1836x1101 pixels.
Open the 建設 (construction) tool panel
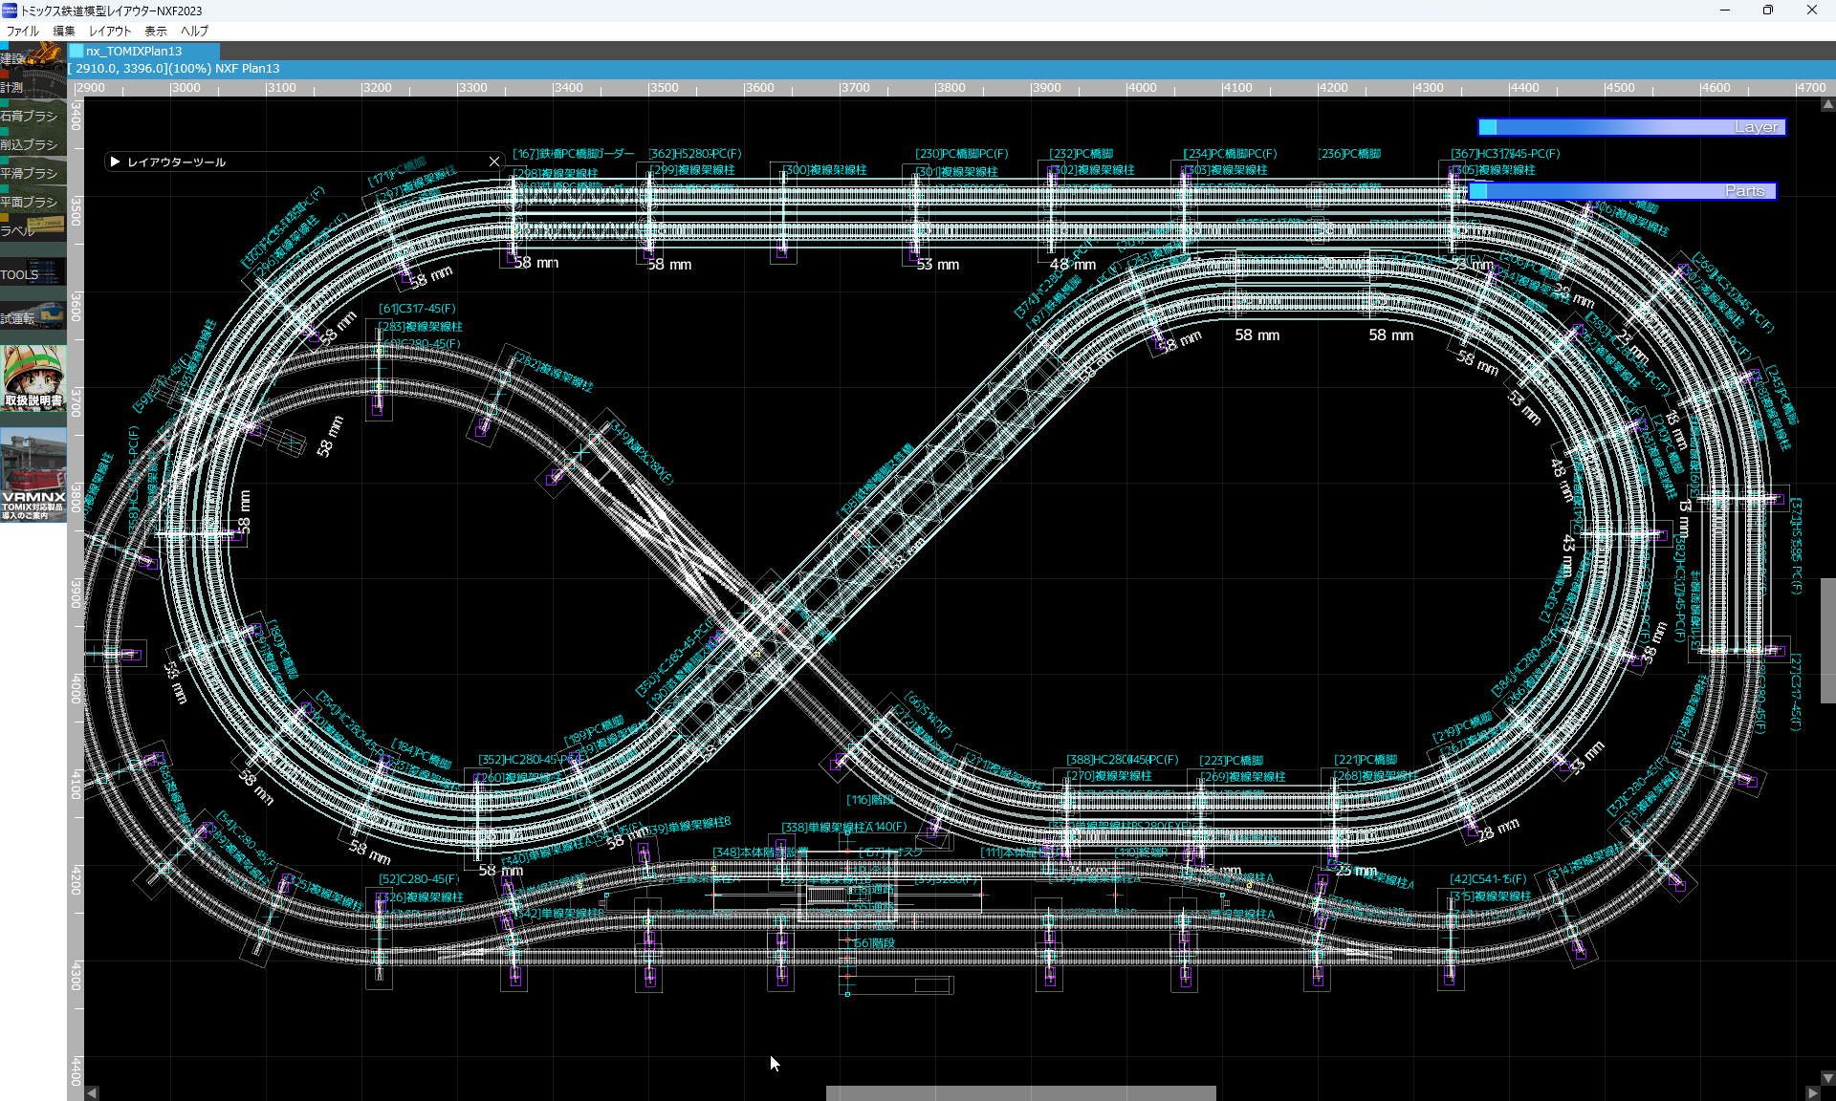33,55
